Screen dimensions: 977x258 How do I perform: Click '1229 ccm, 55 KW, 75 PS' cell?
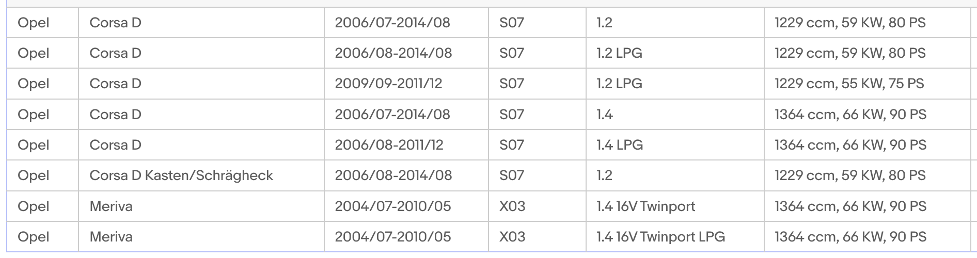click(849, 84)
